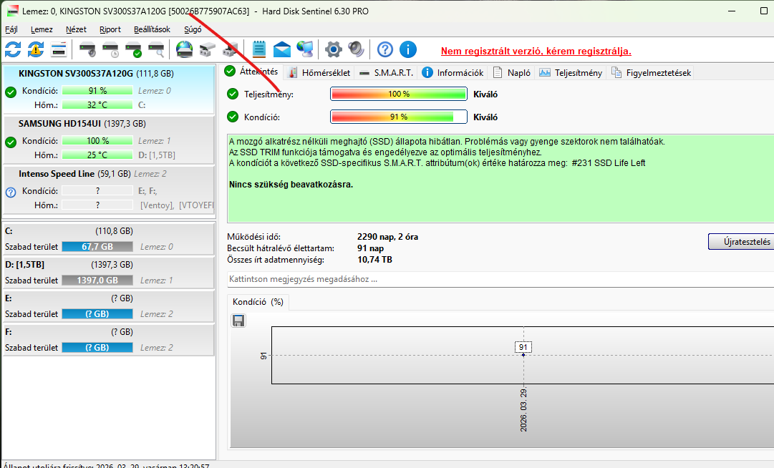
Task: Select the F: partition entry
Action: pyautogui.click(x=109, y=339)
